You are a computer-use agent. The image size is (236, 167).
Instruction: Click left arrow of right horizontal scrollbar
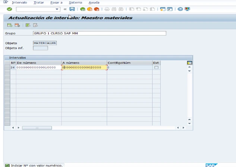178,128
